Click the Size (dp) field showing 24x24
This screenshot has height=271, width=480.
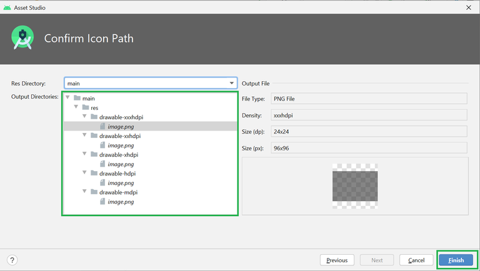click(369, 132)
